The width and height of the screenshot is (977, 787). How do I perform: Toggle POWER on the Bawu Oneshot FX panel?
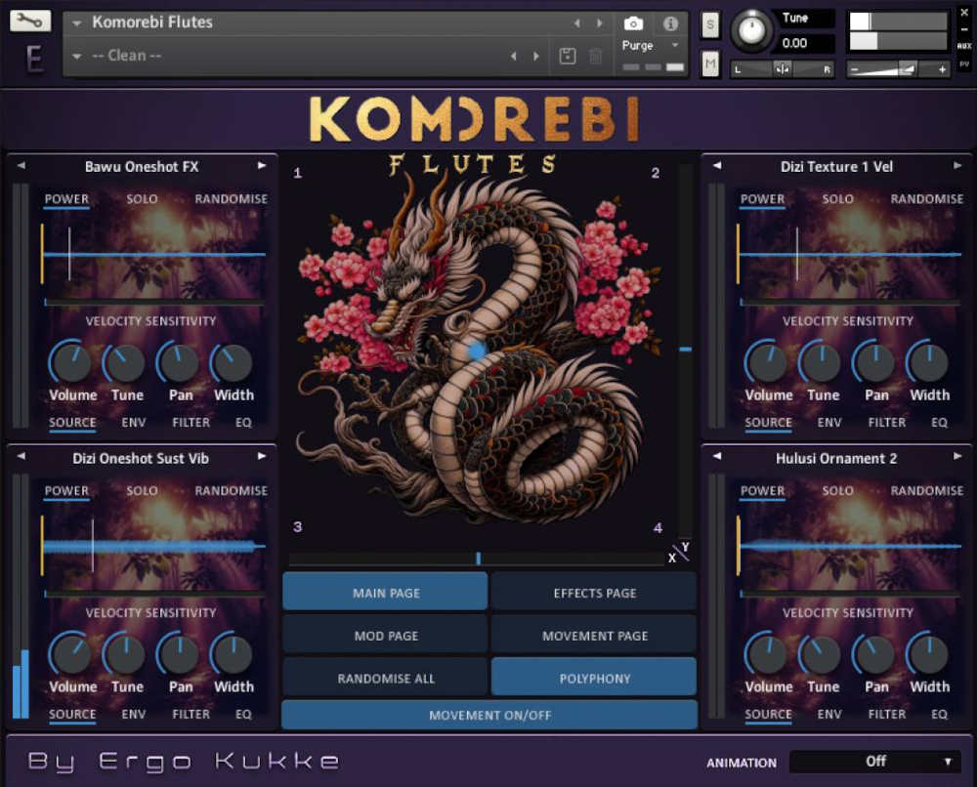66,199
